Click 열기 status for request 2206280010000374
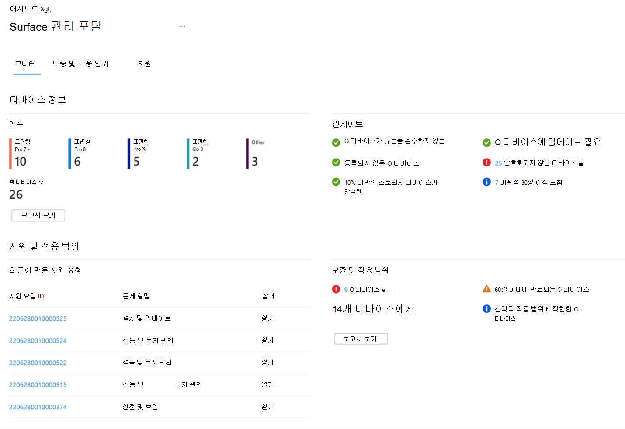This screenshot has height=429, width=625. [267, 407]
